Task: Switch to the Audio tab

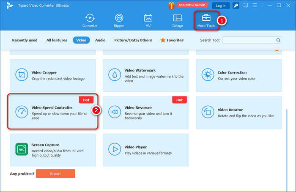Action: tap(100, 40)
